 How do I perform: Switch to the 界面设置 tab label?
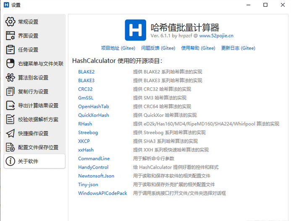coord(28,36)
